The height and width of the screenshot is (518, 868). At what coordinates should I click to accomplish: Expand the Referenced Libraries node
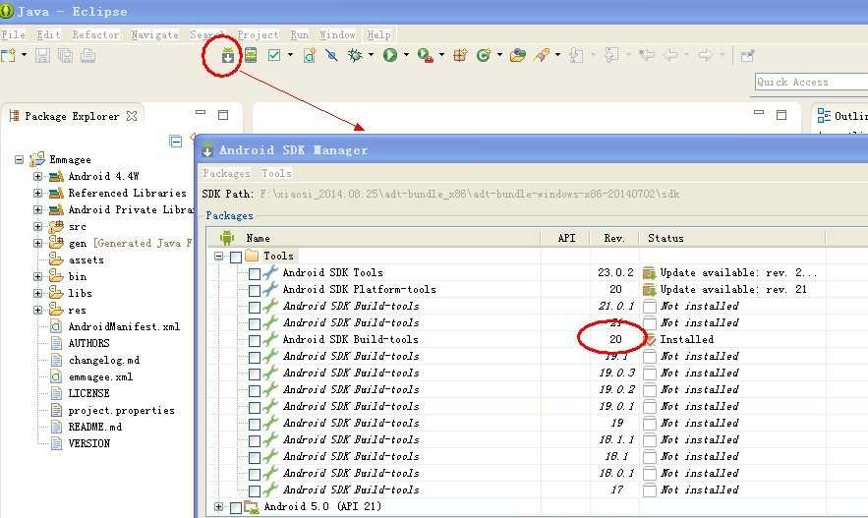click(x=37, y=193)
